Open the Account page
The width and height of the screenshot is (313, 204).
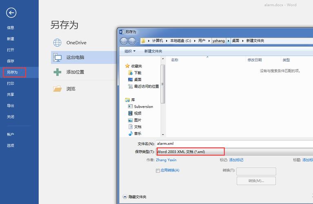11,134
